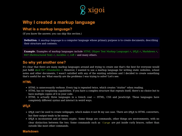Screen dimensions: 182x136
Task: Open the LaTeX link in the examples
Action: point(137,52)
